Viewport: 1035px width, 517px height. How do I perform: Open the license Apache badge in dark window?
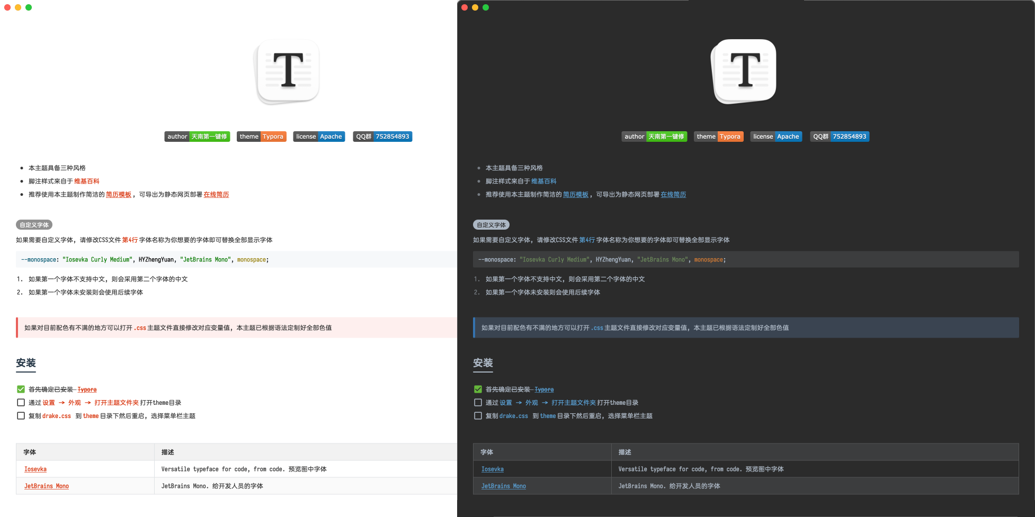coord(776,137)
